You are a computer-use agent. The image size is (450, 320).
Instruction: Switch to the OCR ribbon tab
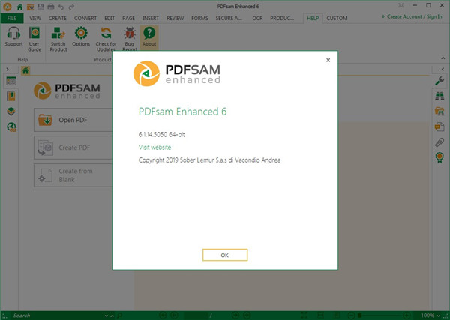(x=257, y=18)
